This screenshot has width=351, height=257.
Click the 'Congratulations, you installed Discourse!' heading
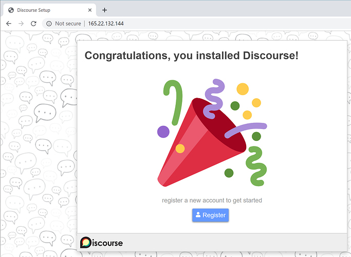click(x=191, y=56)
